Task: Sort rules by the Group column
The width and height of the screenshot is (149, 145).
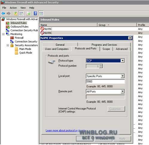Action: pyautogui.click(x=117, y=25)
